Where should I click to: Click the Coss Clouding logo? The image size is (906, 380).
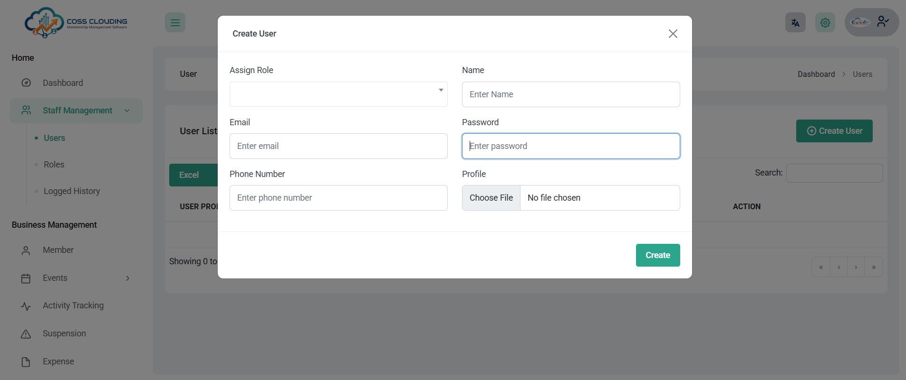pyautogui.click(x=76, y=22)
